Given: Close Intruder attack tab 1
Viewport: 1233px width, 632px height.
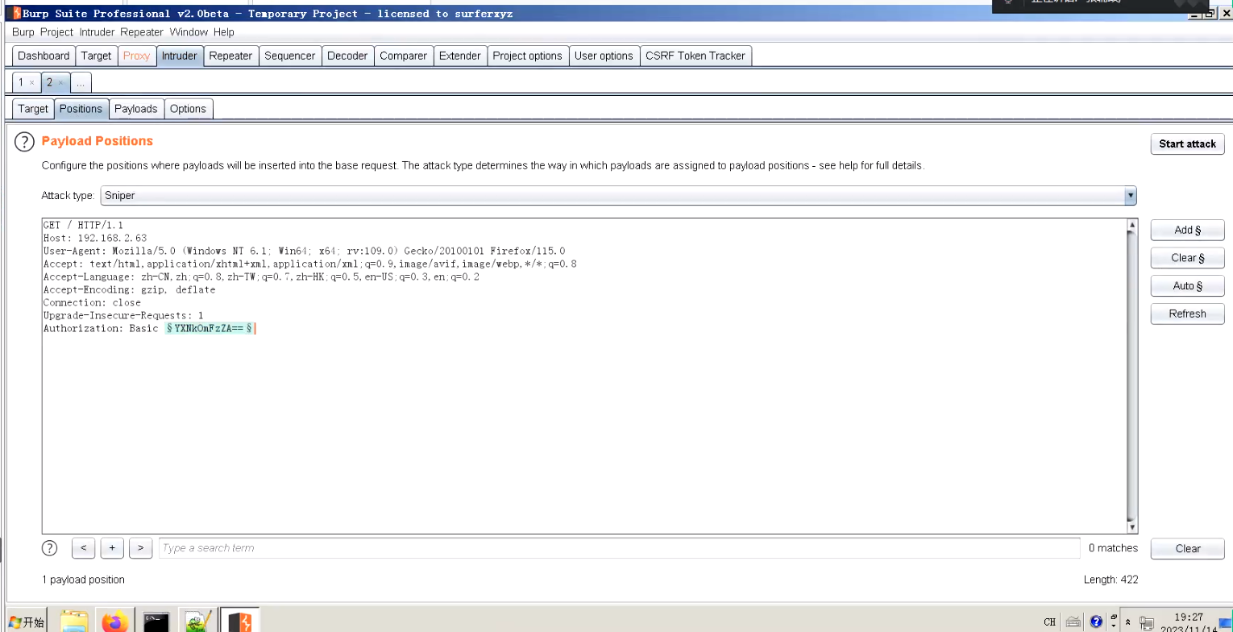Looking at the screenshot, I should pos(31,82).
